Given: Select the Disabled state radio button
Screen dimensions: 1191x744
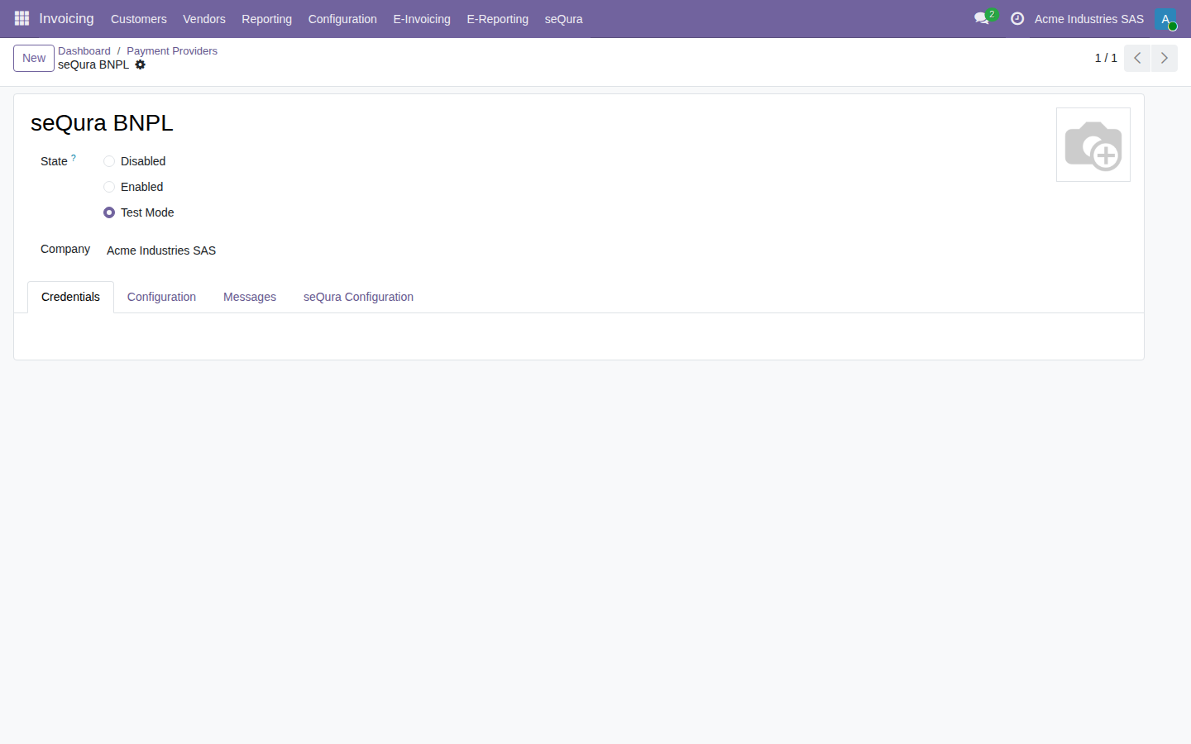Looking at the screenshot, I should [109, 161].
